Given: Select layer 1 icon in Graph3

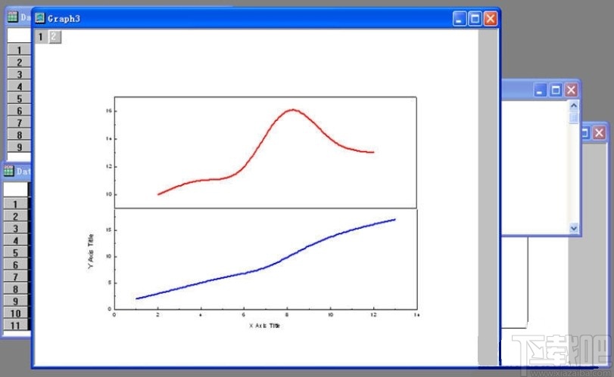Looking at the screenshot, I should coord(40,37).
